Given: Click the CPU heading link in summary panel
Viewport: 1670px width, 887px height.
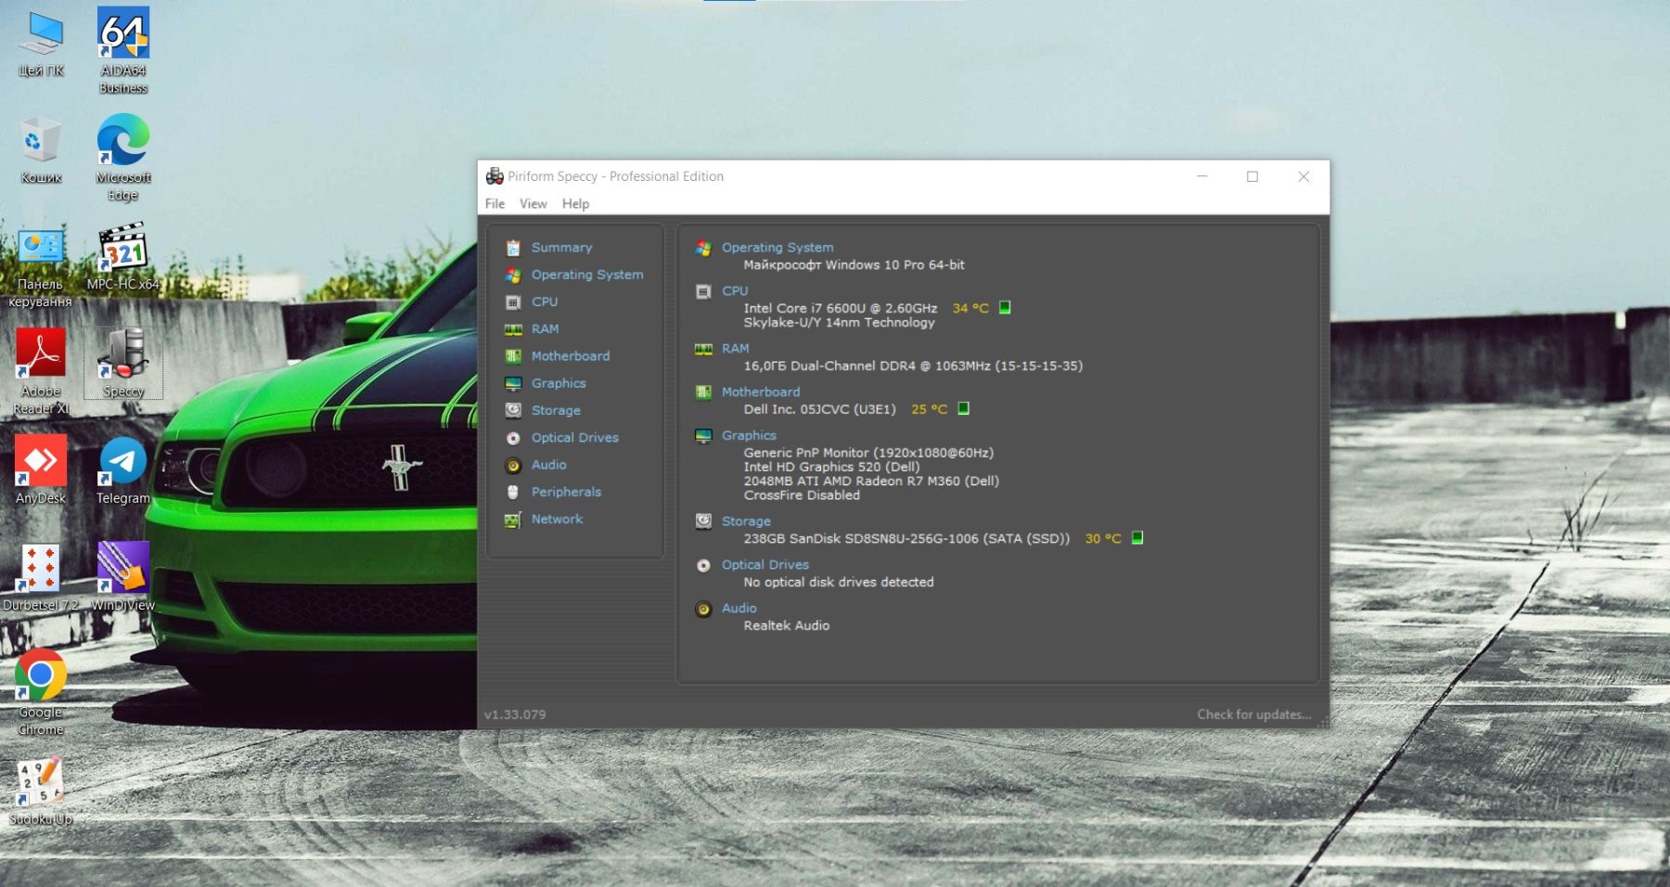Looking at the screenshot, I should click(x=735, y=291).
